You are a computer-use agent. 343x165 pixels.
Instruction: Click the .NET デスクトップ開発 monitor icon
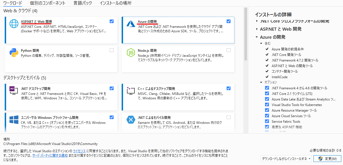pyautogui.click(x=14, y=91)
